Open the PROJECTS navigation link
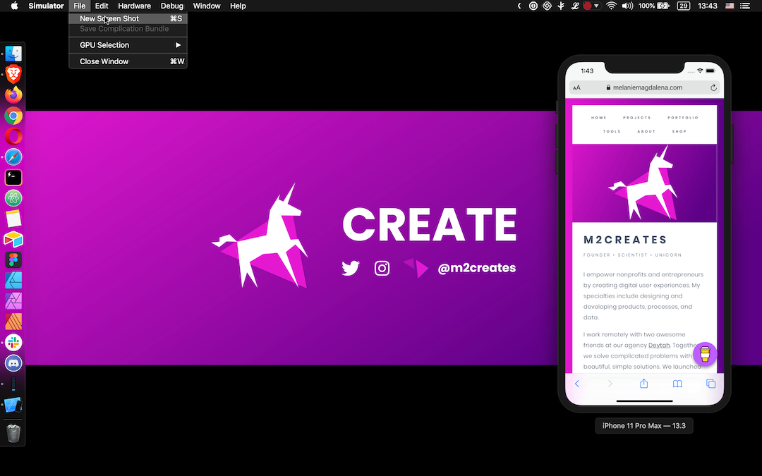The image size is (762, 476). pos(637,118)
